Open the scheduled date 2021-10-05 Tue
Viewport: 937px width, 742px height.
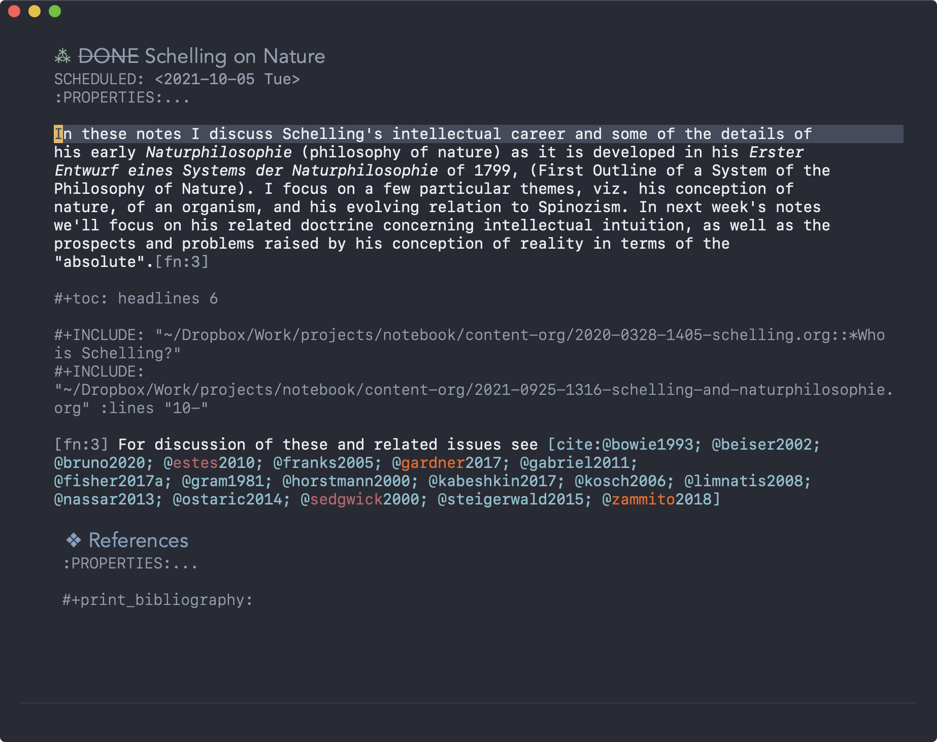227,79
